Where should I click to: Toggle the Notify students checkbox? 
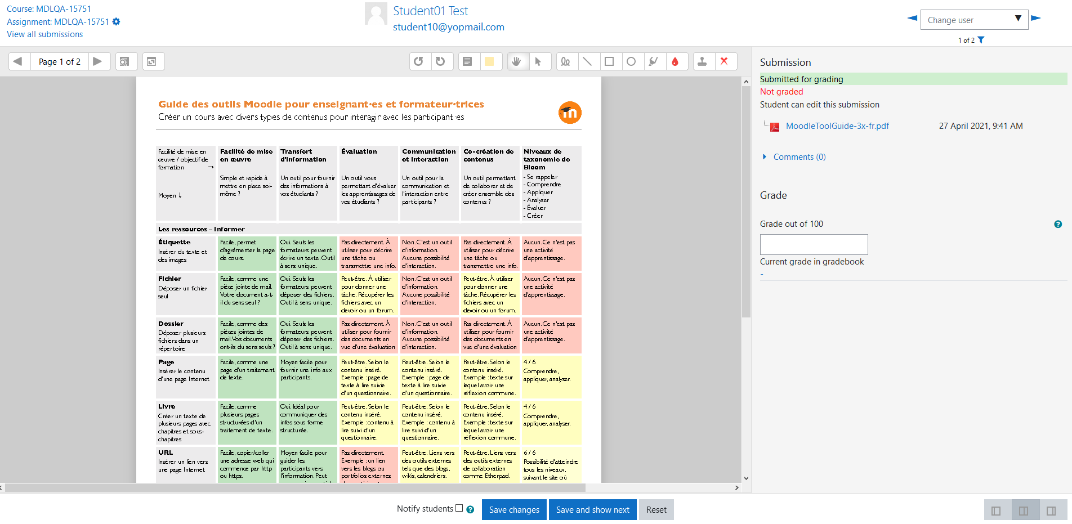tap(459, 508)
